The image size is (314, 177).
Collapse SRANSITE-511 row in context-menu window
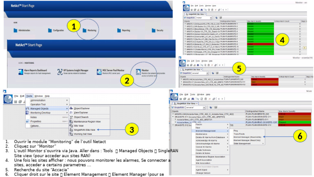pos(173,117)
